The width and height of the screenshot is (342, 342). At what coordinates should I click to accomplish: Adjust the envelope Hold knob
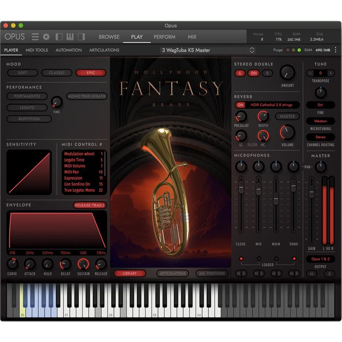(47, 264)
